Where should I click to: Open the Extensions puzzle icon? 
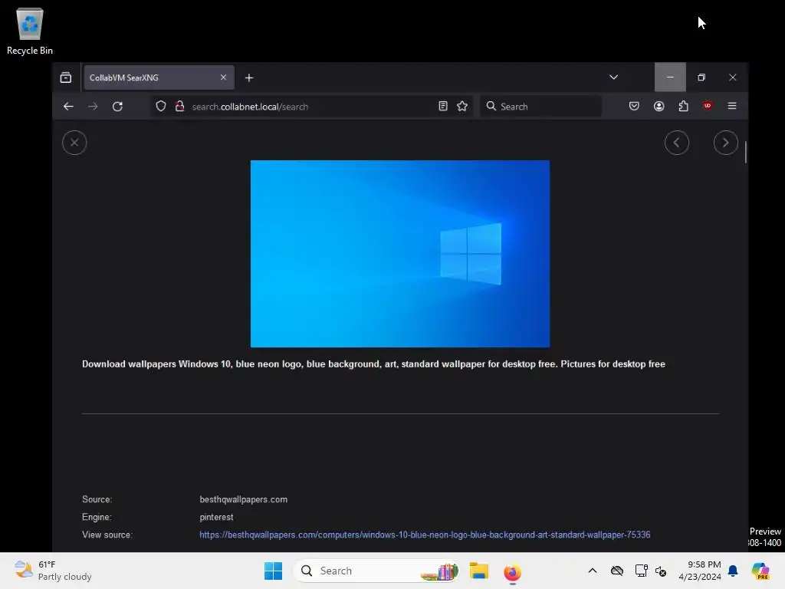(x=683, y=106)
